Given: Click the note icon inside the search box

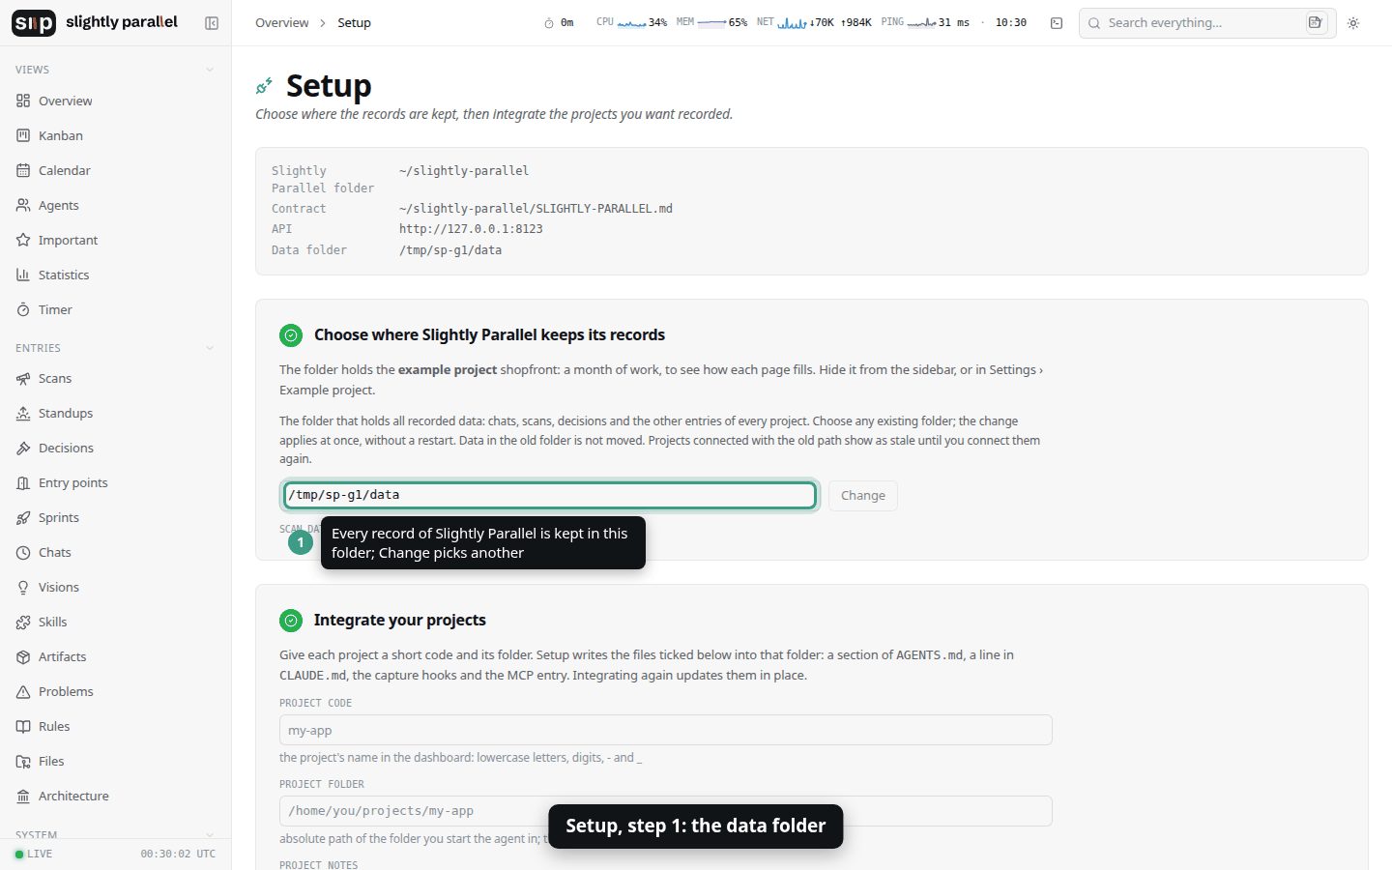Looking at the screenshot, I should [x=1315, y=22].
